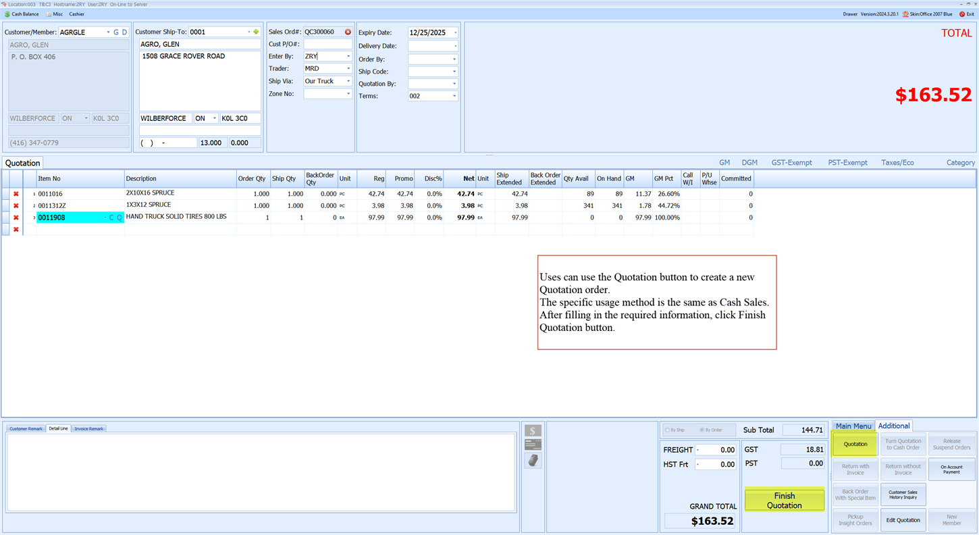Click the green plus beside Customer Ship-To
979x535 pixels.
coord(255,31)
